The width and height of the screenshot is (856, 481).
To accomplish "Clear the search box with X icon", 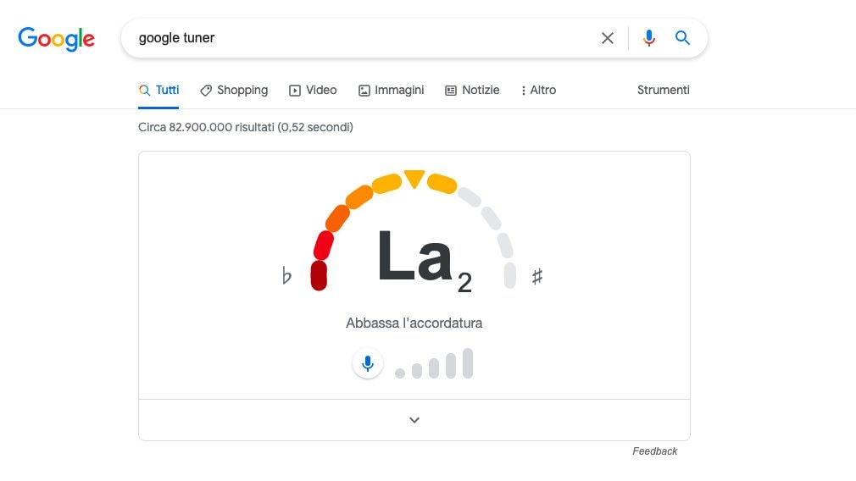I will point(608,38).
